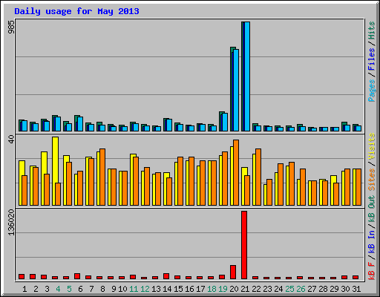Screen dimensions: 380x297
Task: Click the day 7 axis label
Action: pos(91,289)
